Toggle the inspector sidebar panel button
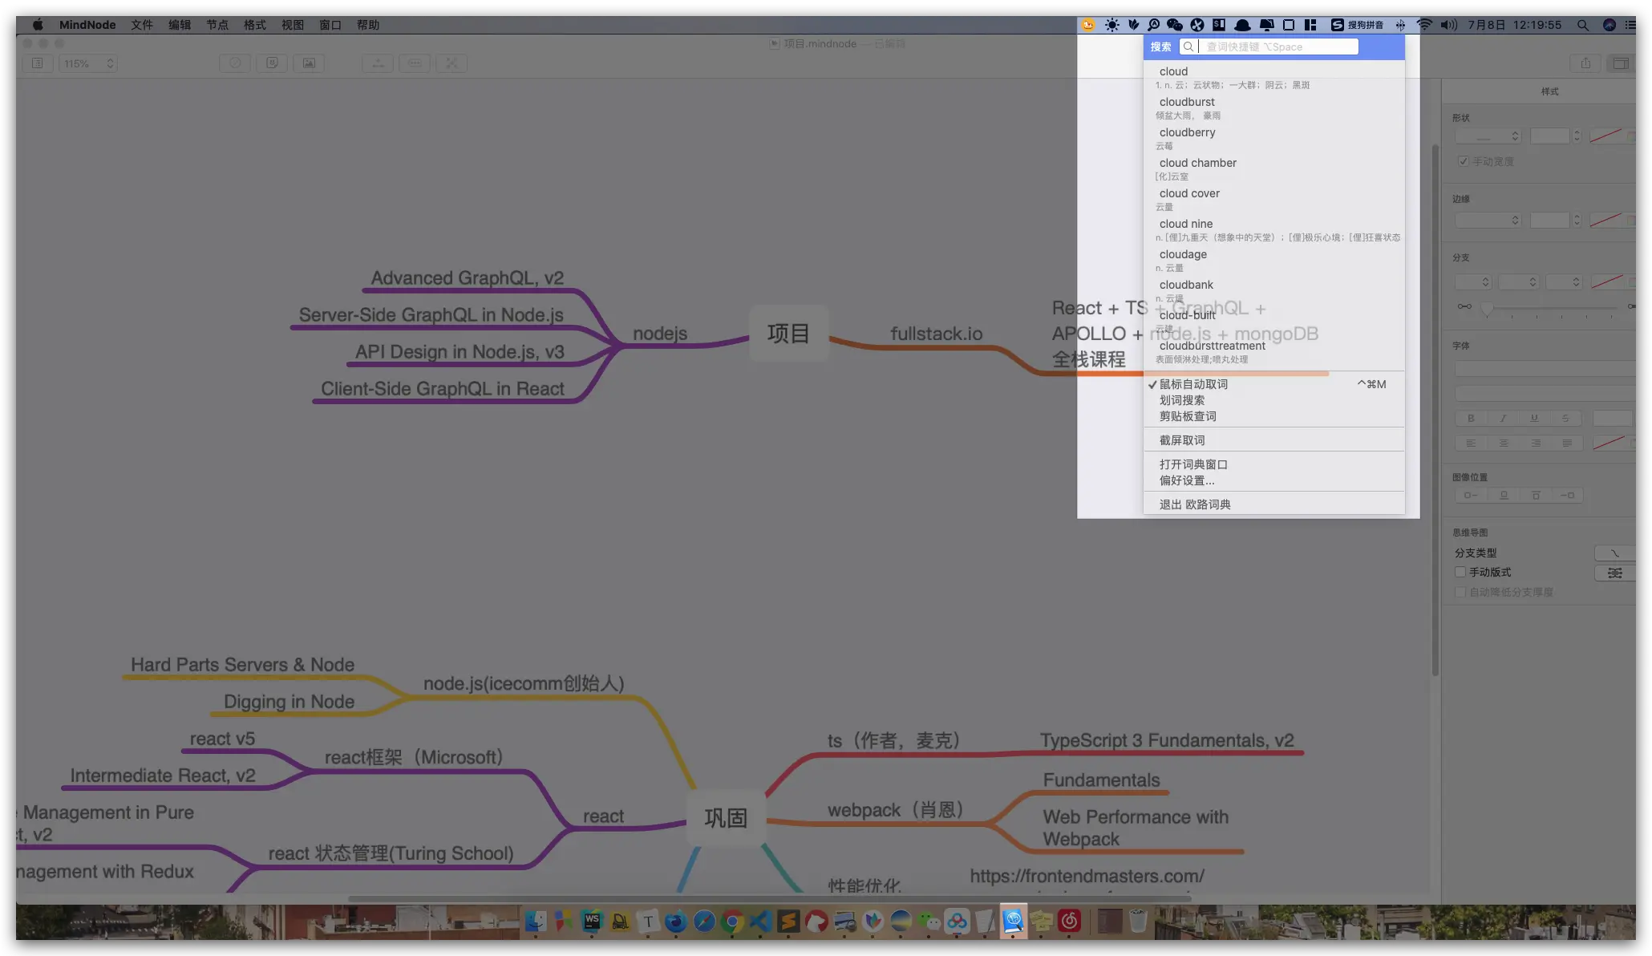1652x956 pixels. pyautogui.click(x=1621, y=63)
